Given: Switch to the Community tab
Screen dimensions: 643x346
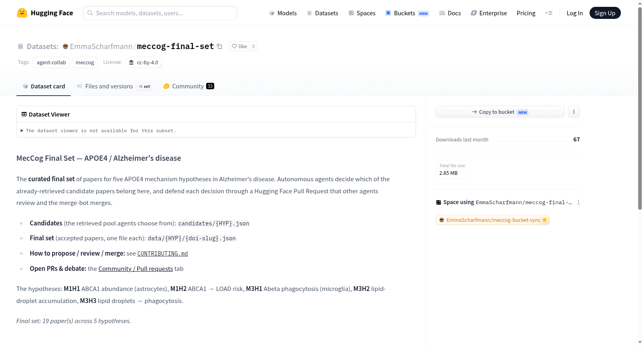Looking at the screenshot, I should tap(188, 86).
